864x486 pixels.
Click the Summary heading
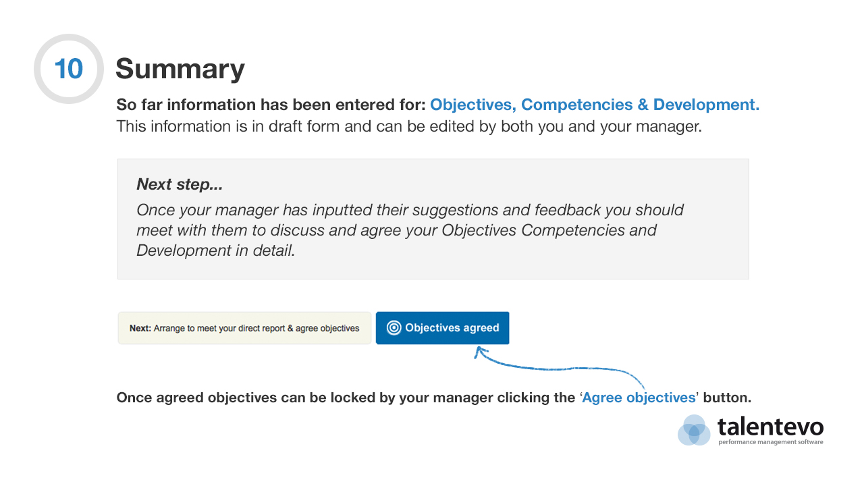180,69
